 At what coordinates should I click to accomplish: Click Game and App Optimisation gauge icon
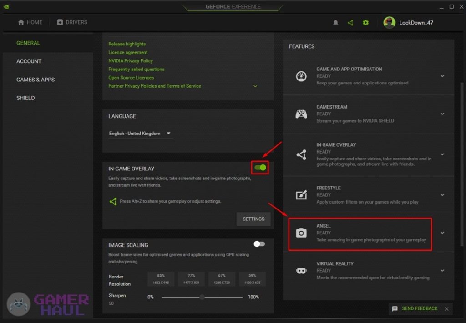click(x=301, y=76)
